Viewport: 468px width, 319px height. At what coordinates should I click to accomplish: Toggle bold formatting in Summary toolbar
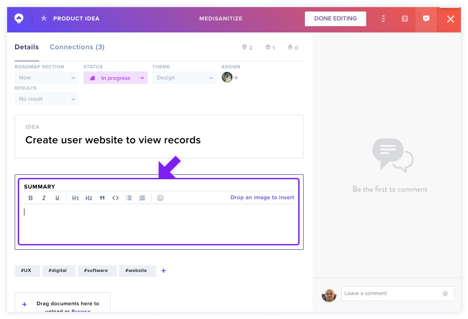click(30, 198)
